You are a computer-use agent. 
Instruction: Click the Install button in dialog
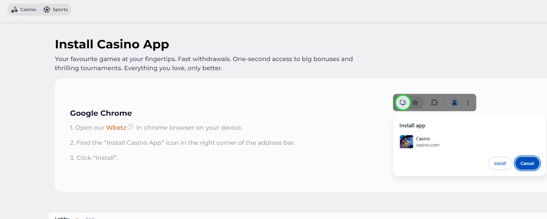[500, 163]
